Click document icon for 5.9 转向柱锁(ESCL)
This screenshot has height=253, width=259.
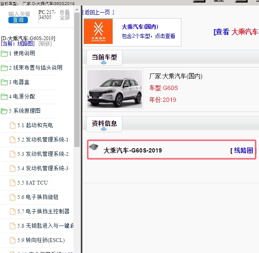13,240
